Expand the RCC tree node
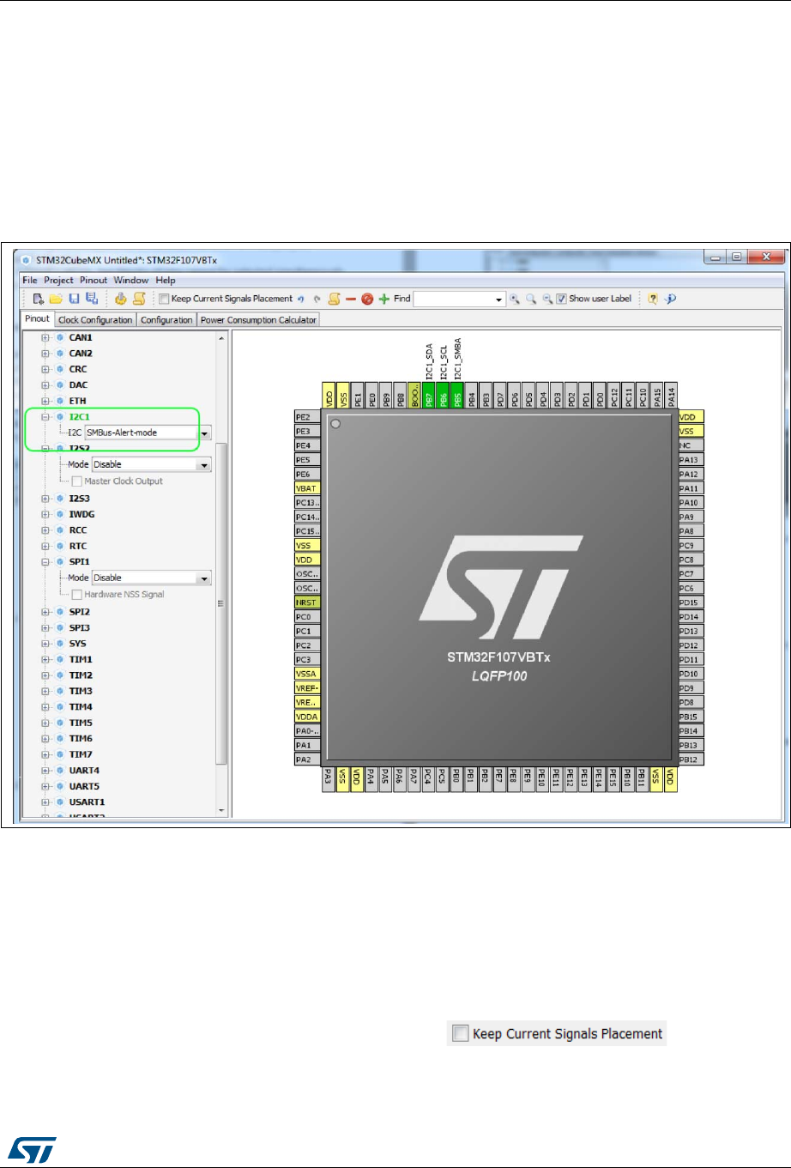This screenshot has height=1168, width=791. pos(45,530)
